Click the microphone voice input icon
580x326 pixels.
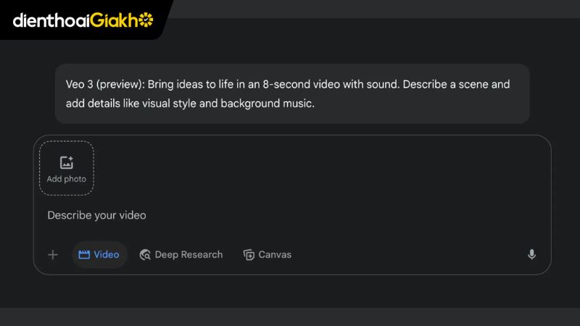click(x=531, y=254)
